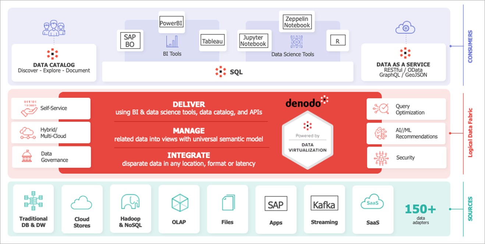Click "disparate data in any location" description
The image size is (485, 244).
tap(189, 163)
